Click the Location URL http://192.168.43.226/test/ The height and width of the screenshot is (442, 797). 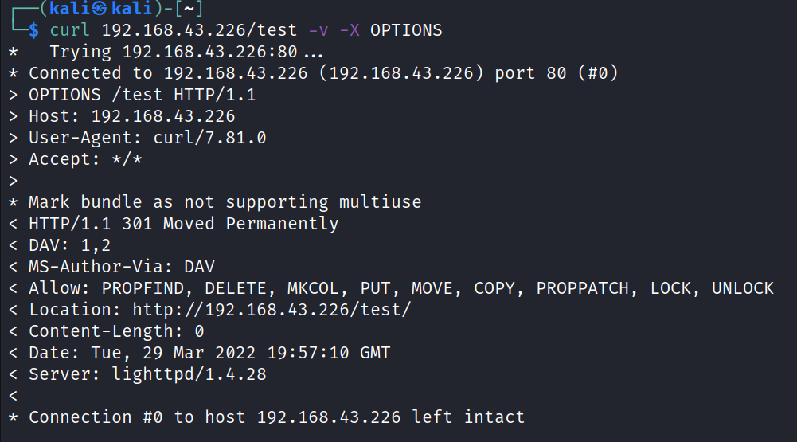point(272,310)
